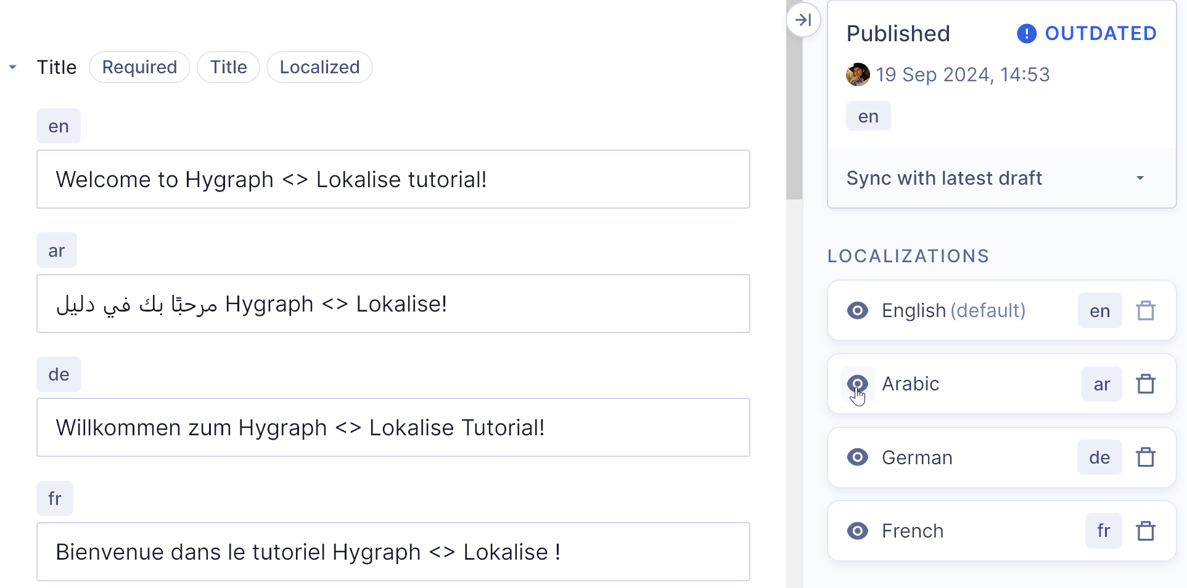Delete the English localization with trash icon
Screen dimensions: 1187x588
pyautogui.click(x=1145, y=310)
